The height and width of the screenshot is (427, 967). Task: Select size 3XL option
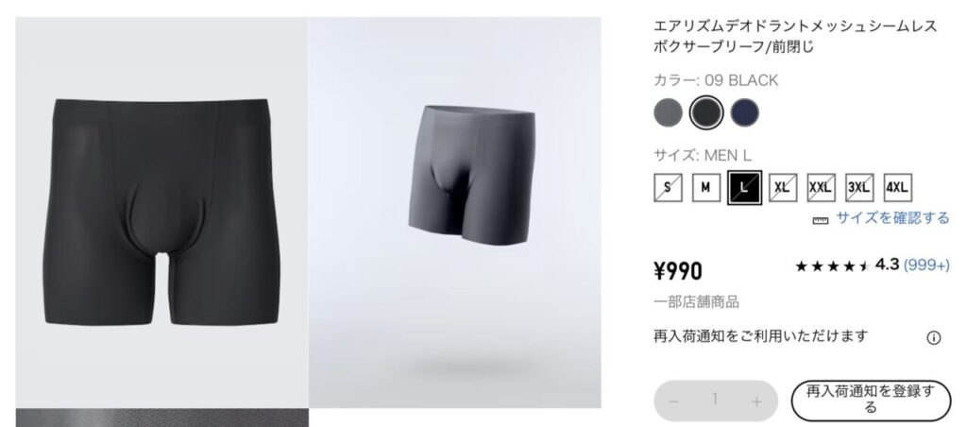(859, 188)
